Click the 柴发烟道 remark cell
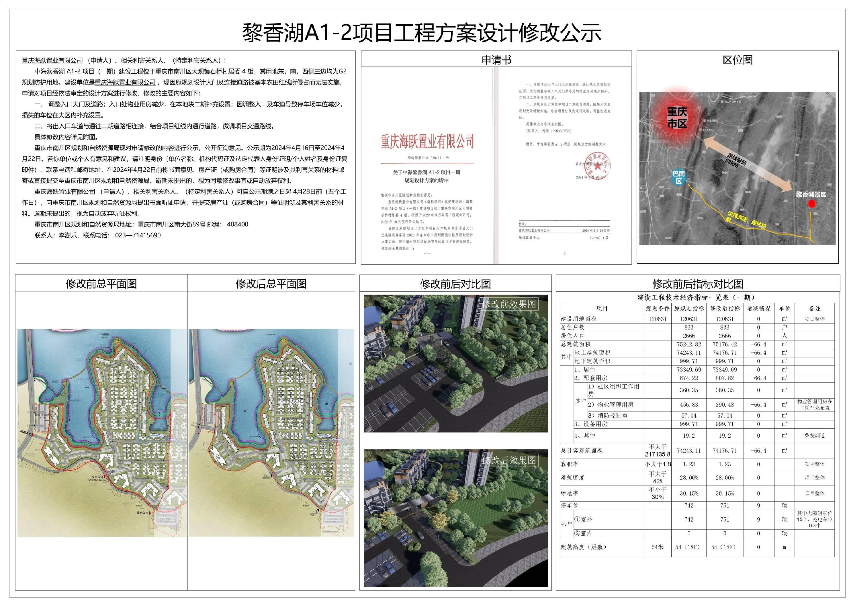This screenshot has height=603, width=853. (815, 435)
